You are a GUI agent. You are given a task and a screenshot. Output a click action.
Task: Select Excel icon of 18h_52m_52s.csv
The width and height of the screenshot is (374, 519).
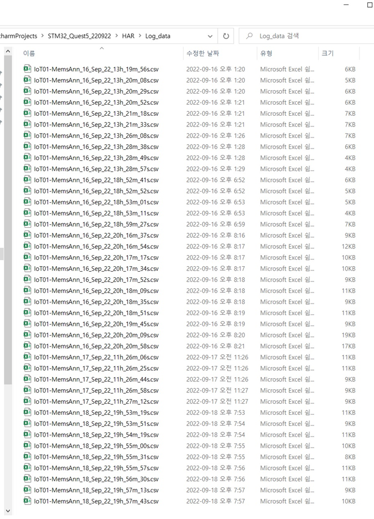pyautogui.click(x=27, y=190)
